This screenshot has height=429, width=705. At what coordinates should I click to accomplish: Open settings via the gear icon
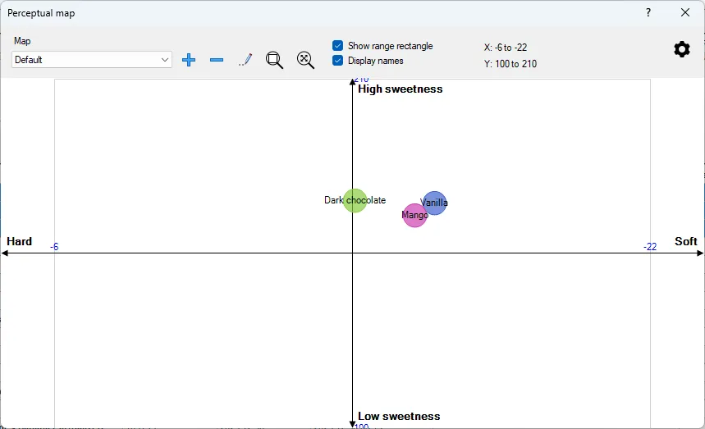(x=682, y=49)
